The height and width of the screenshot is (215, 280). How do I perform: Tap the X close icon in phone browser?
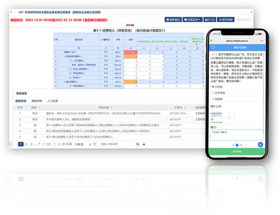(211, 40)
